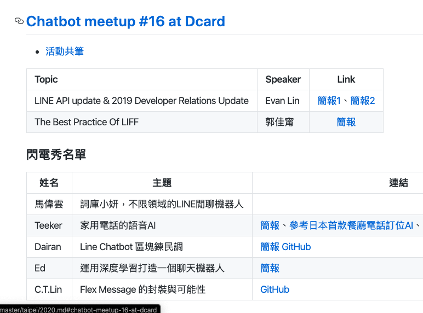Click the 主題 column header

click(162, 183)
